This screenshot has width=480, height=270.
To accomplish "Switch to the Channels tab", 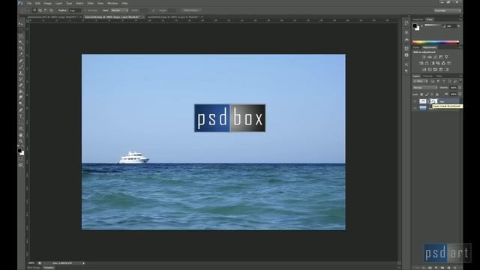I will click(427, 76).
